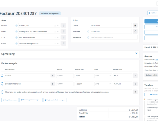
Task: Click the Datum input field
Action: (x=111, y=26)
